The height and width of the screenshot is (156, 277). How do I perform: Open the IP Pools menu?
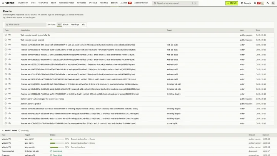point(93,3)
